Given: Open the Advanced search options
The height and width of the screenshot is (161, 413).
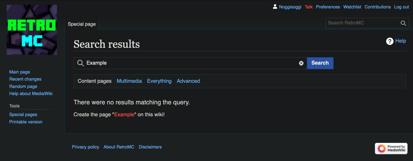Looking at the screenshot, I should pos(188,81).
